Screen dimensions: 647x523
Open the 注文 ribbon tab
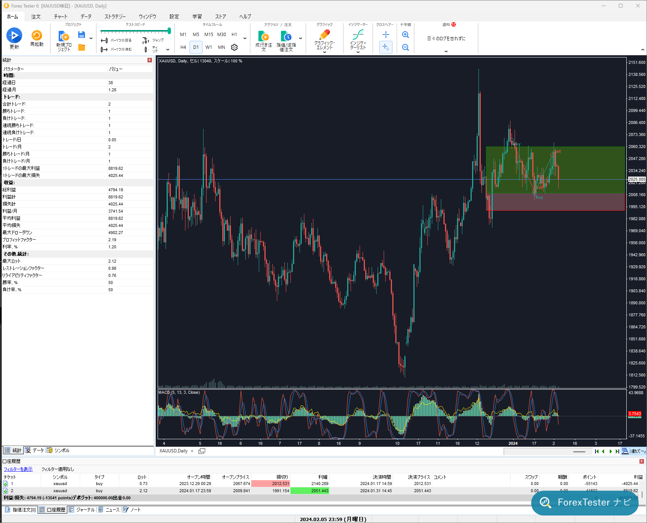(x=36, y=17)
